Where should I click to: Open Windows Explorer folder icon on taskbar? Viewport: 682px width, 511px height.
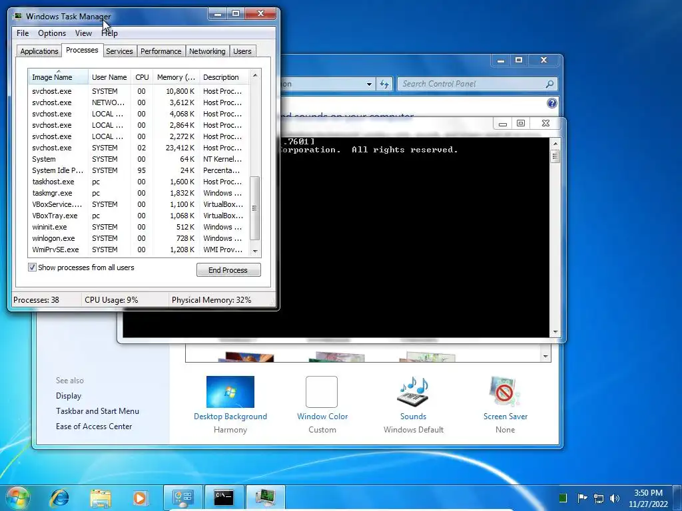(101, 498)
